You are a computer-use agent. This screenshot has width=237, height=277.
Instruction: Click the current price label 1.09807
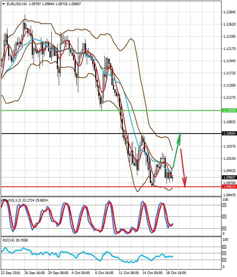pyautogui.click(x=229, y=178)
